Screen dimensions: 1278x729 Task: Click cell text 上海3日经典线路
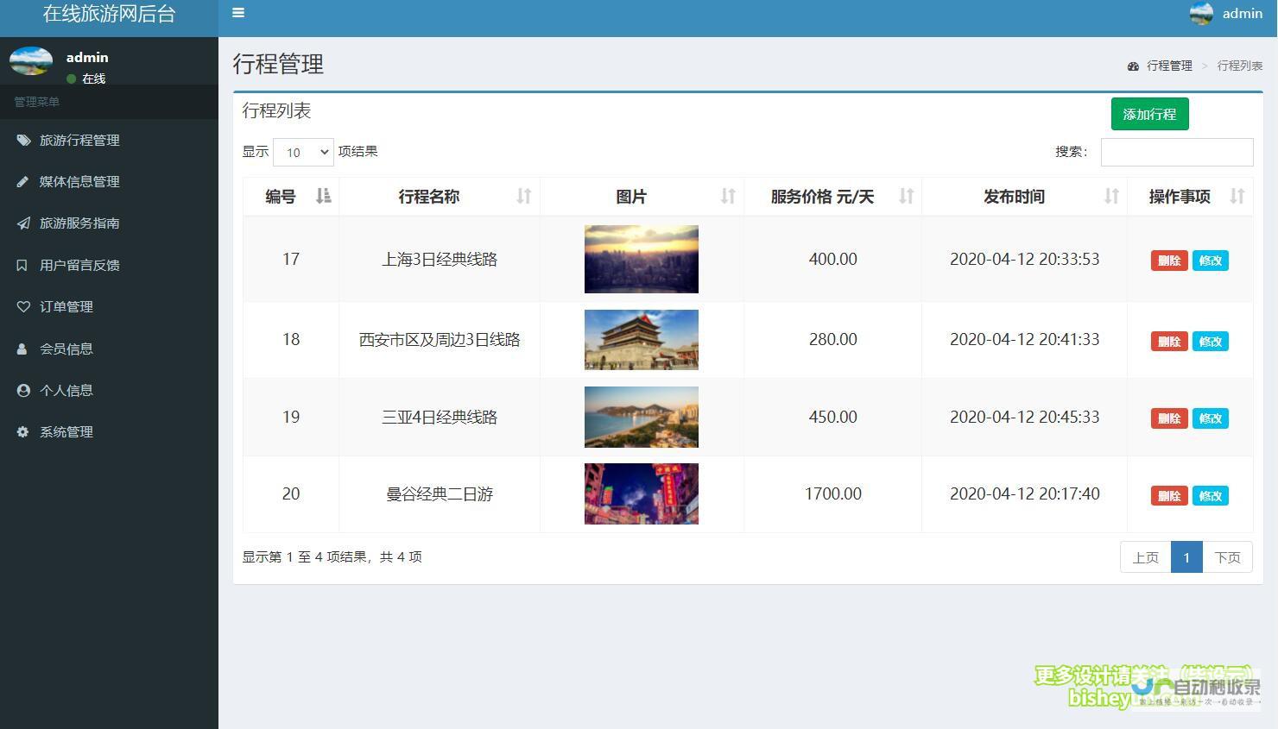tap(440, 259)
